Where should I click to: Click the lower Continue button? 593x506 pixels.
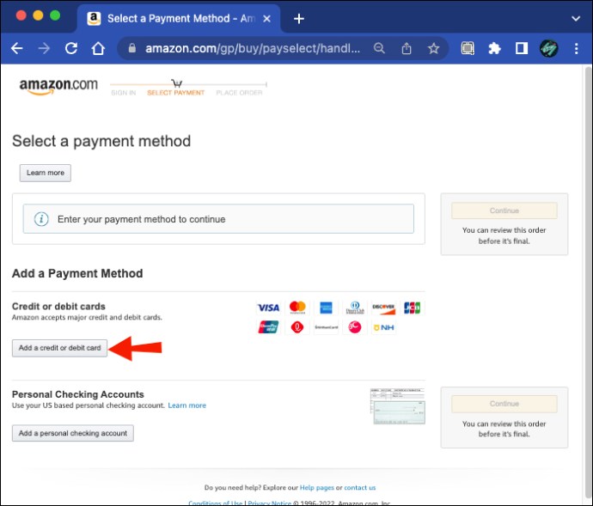tap(504, 404)
